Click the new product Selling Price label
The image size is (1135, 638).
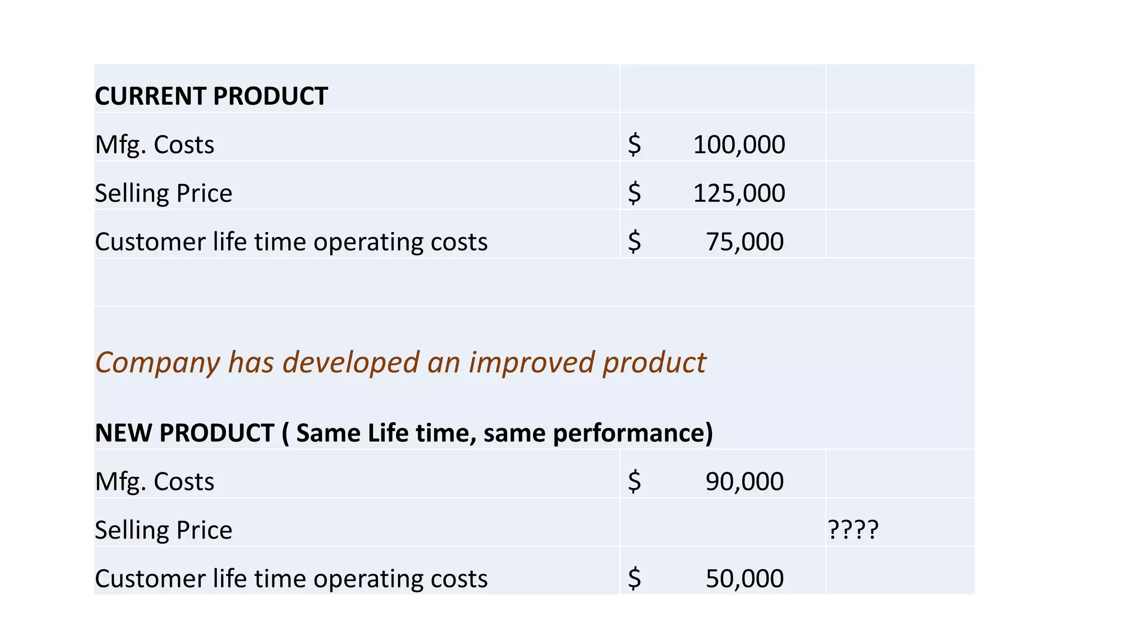(x=163, y=530)
